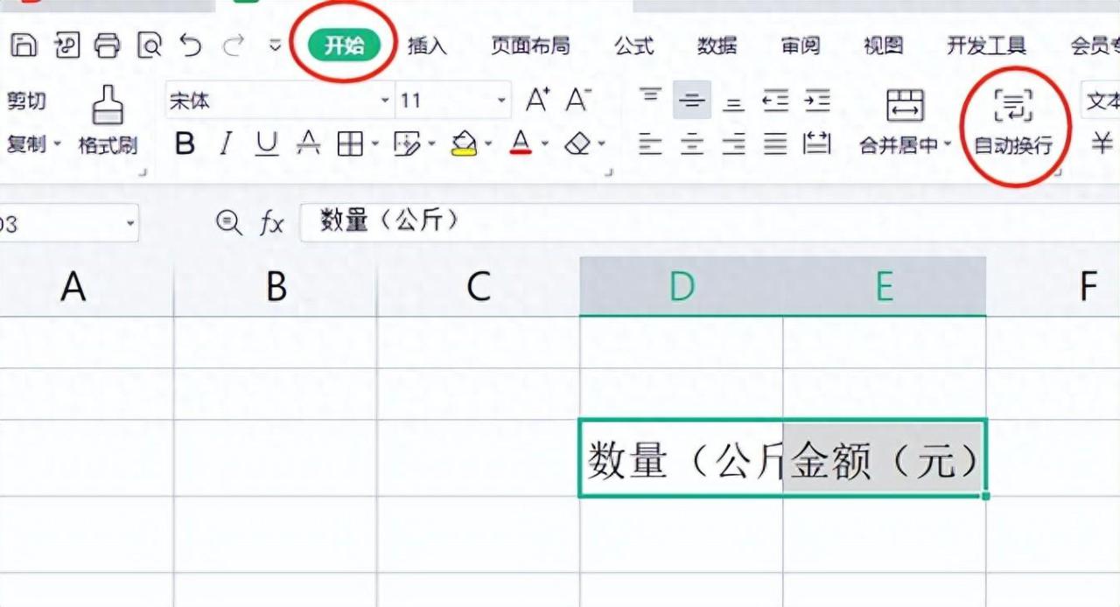Click cell containing 金额（元）
This screenshot has height=607, width=1120.
[x=885, y=458]
